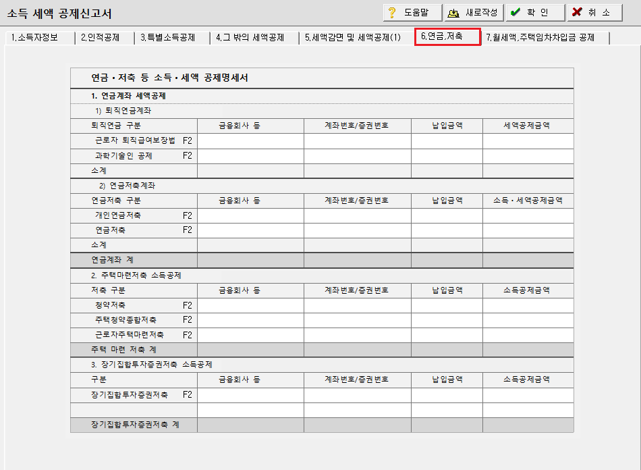The height and width of the screenshot is (470, 641).
Task: Confirm with the 확 인 button
Action: (x=535, y=13)
